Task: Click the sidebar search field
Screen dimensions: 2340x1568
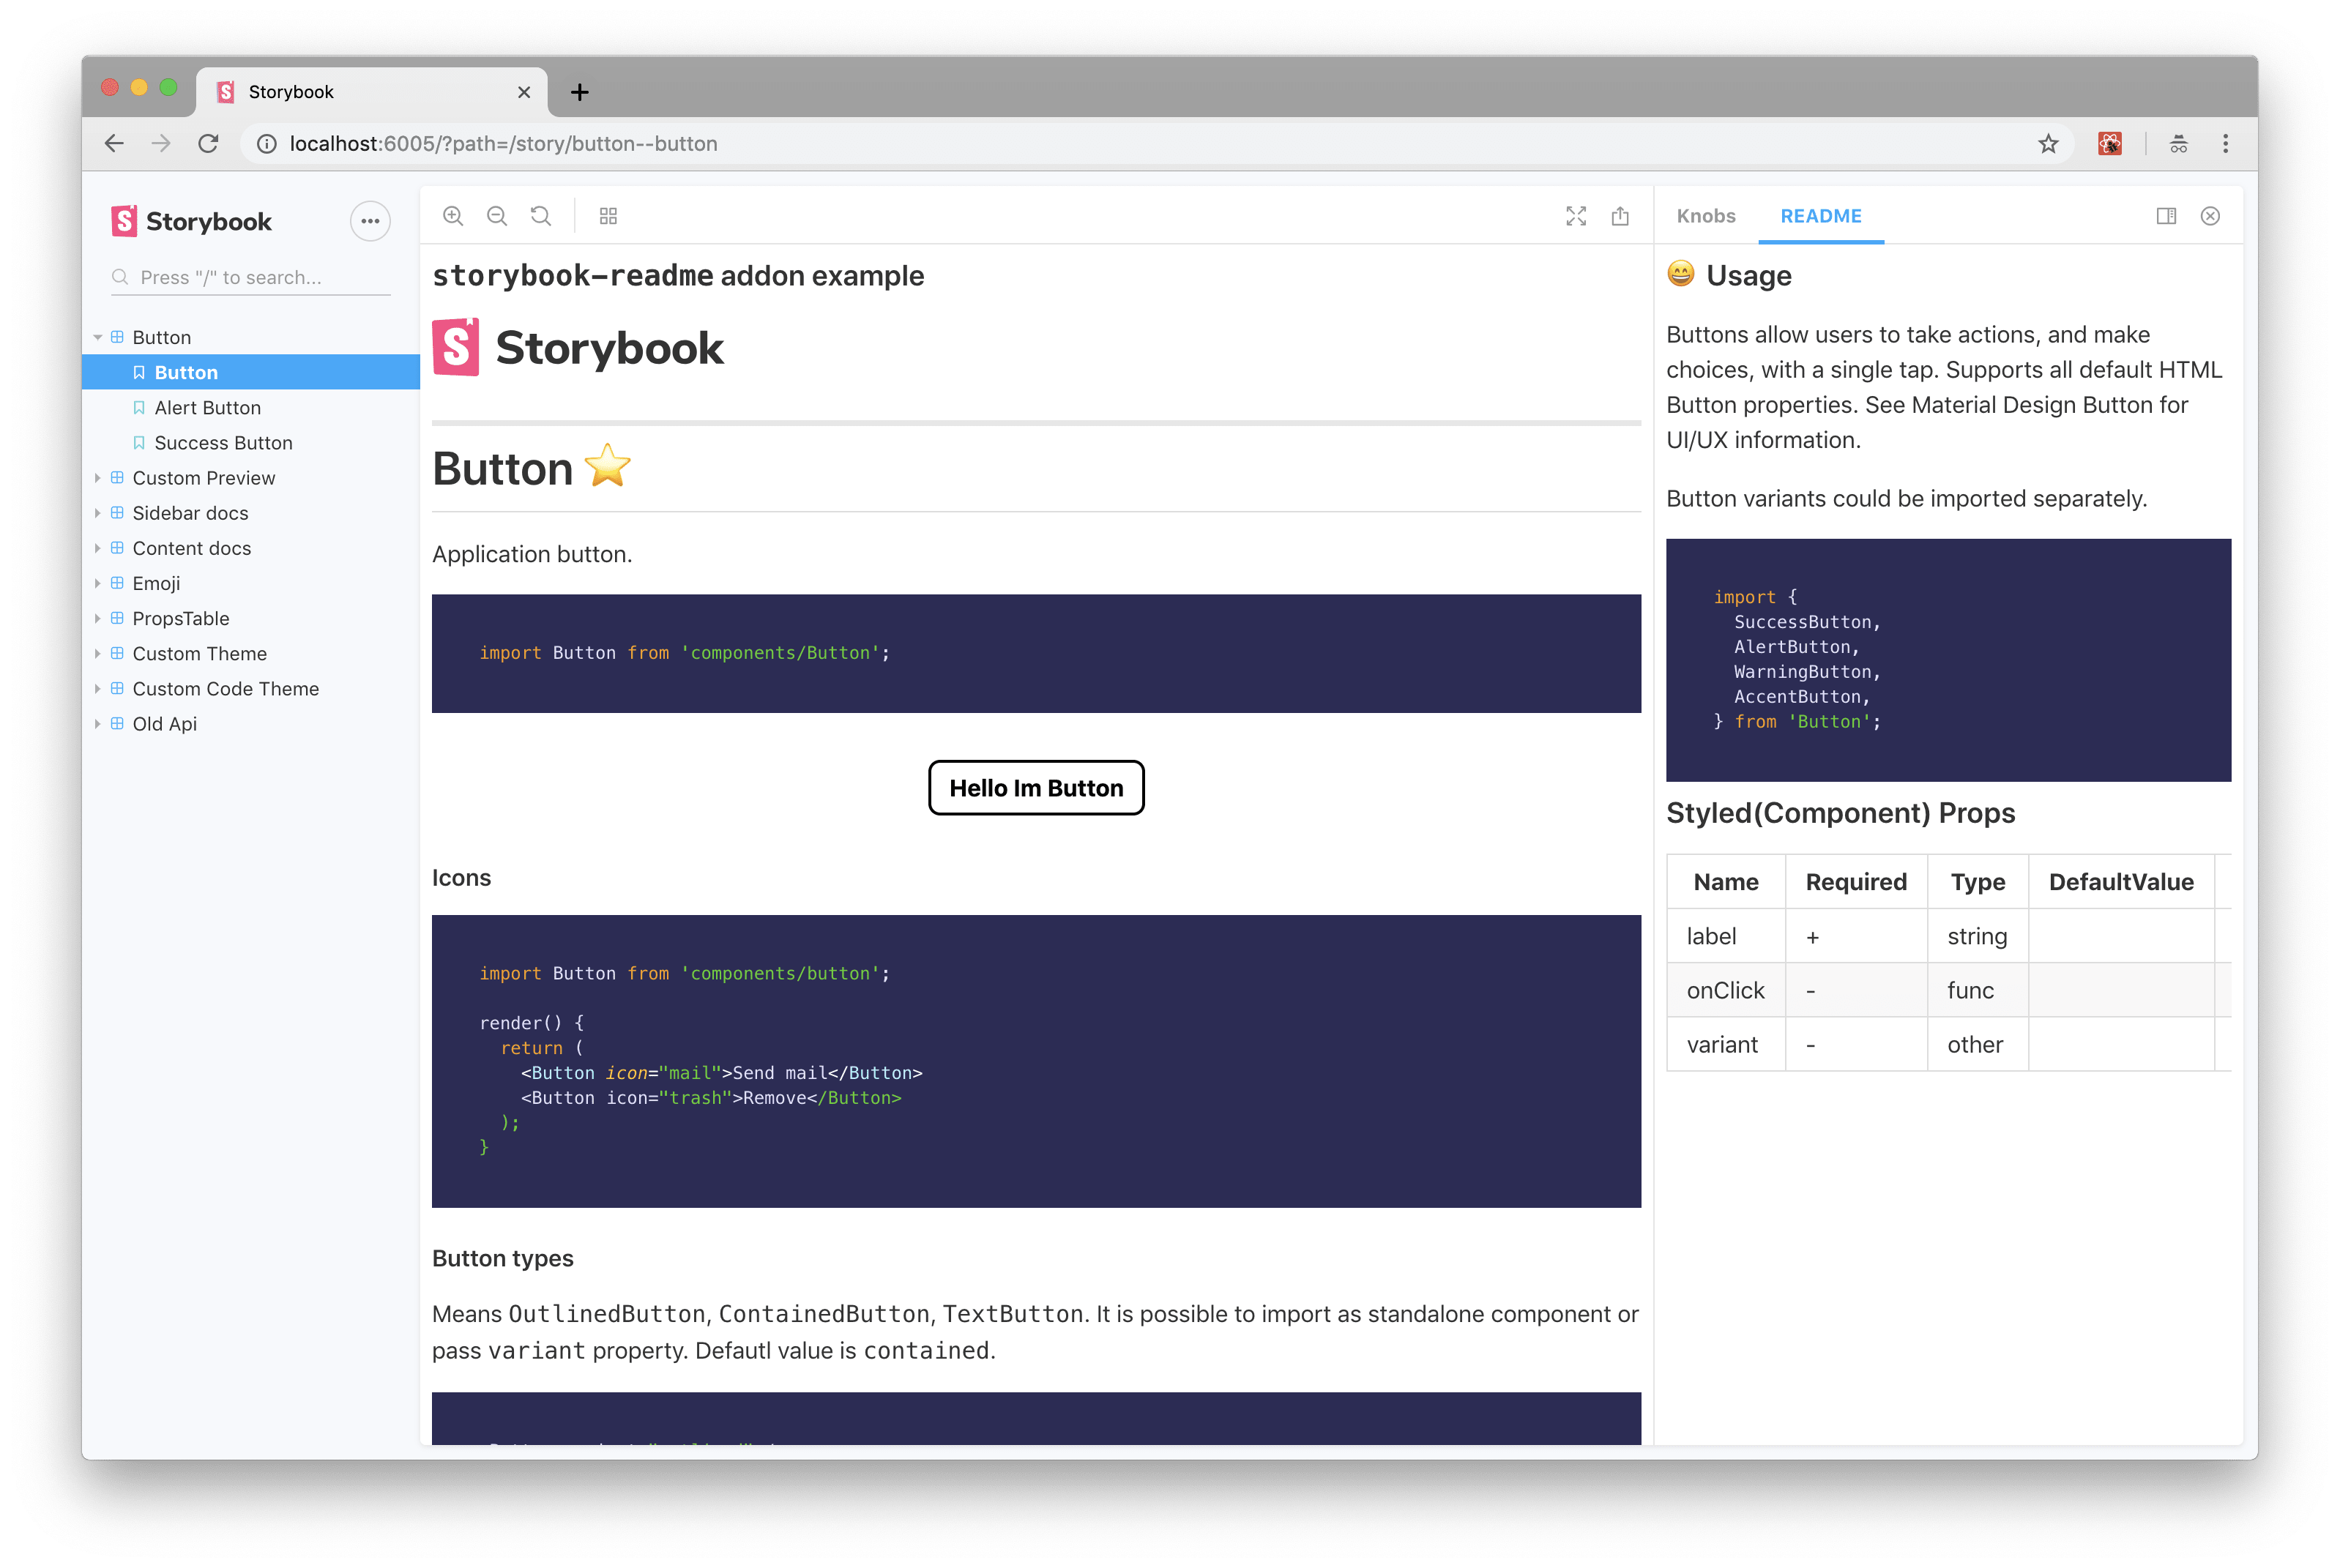Action: point(251,277)
